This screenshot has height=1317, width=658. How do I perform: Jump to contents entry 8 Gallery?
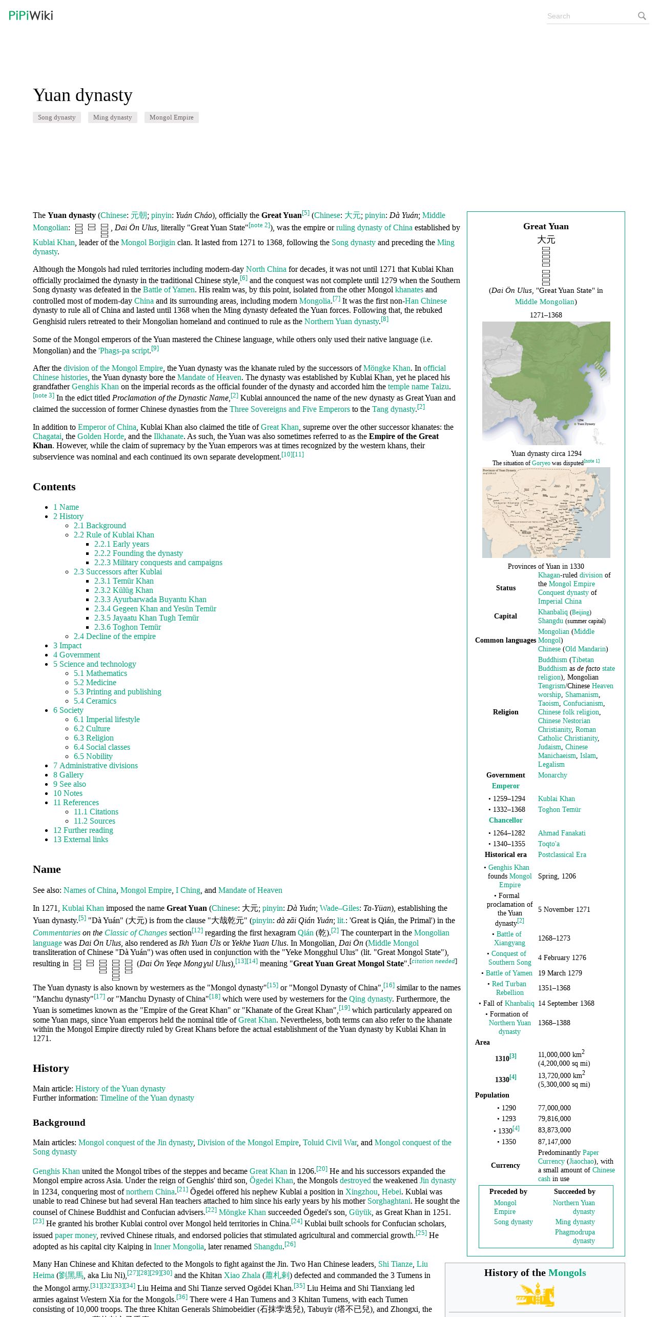click(68, 775)
